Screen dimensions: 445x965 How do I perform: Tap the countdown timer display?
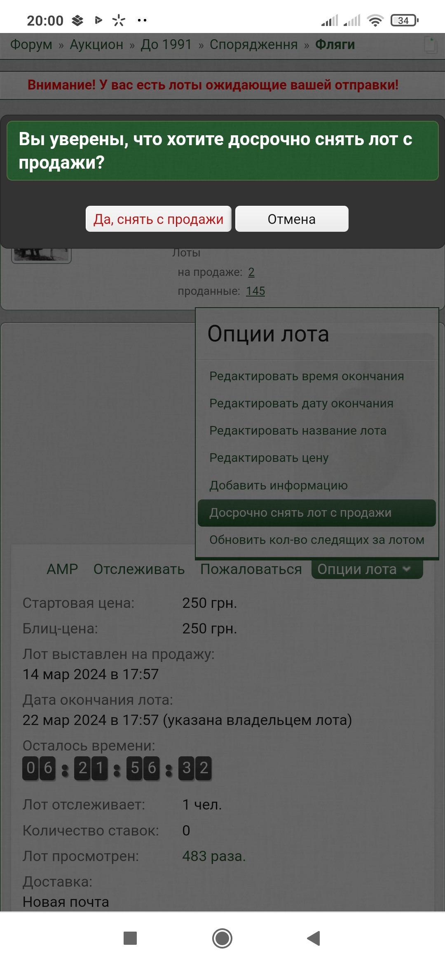[x=117, y=768]
